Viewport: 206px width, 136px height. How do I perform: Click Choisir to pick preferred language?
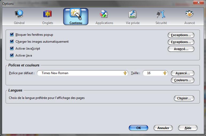pyautogui.click(x=184, y=98)
